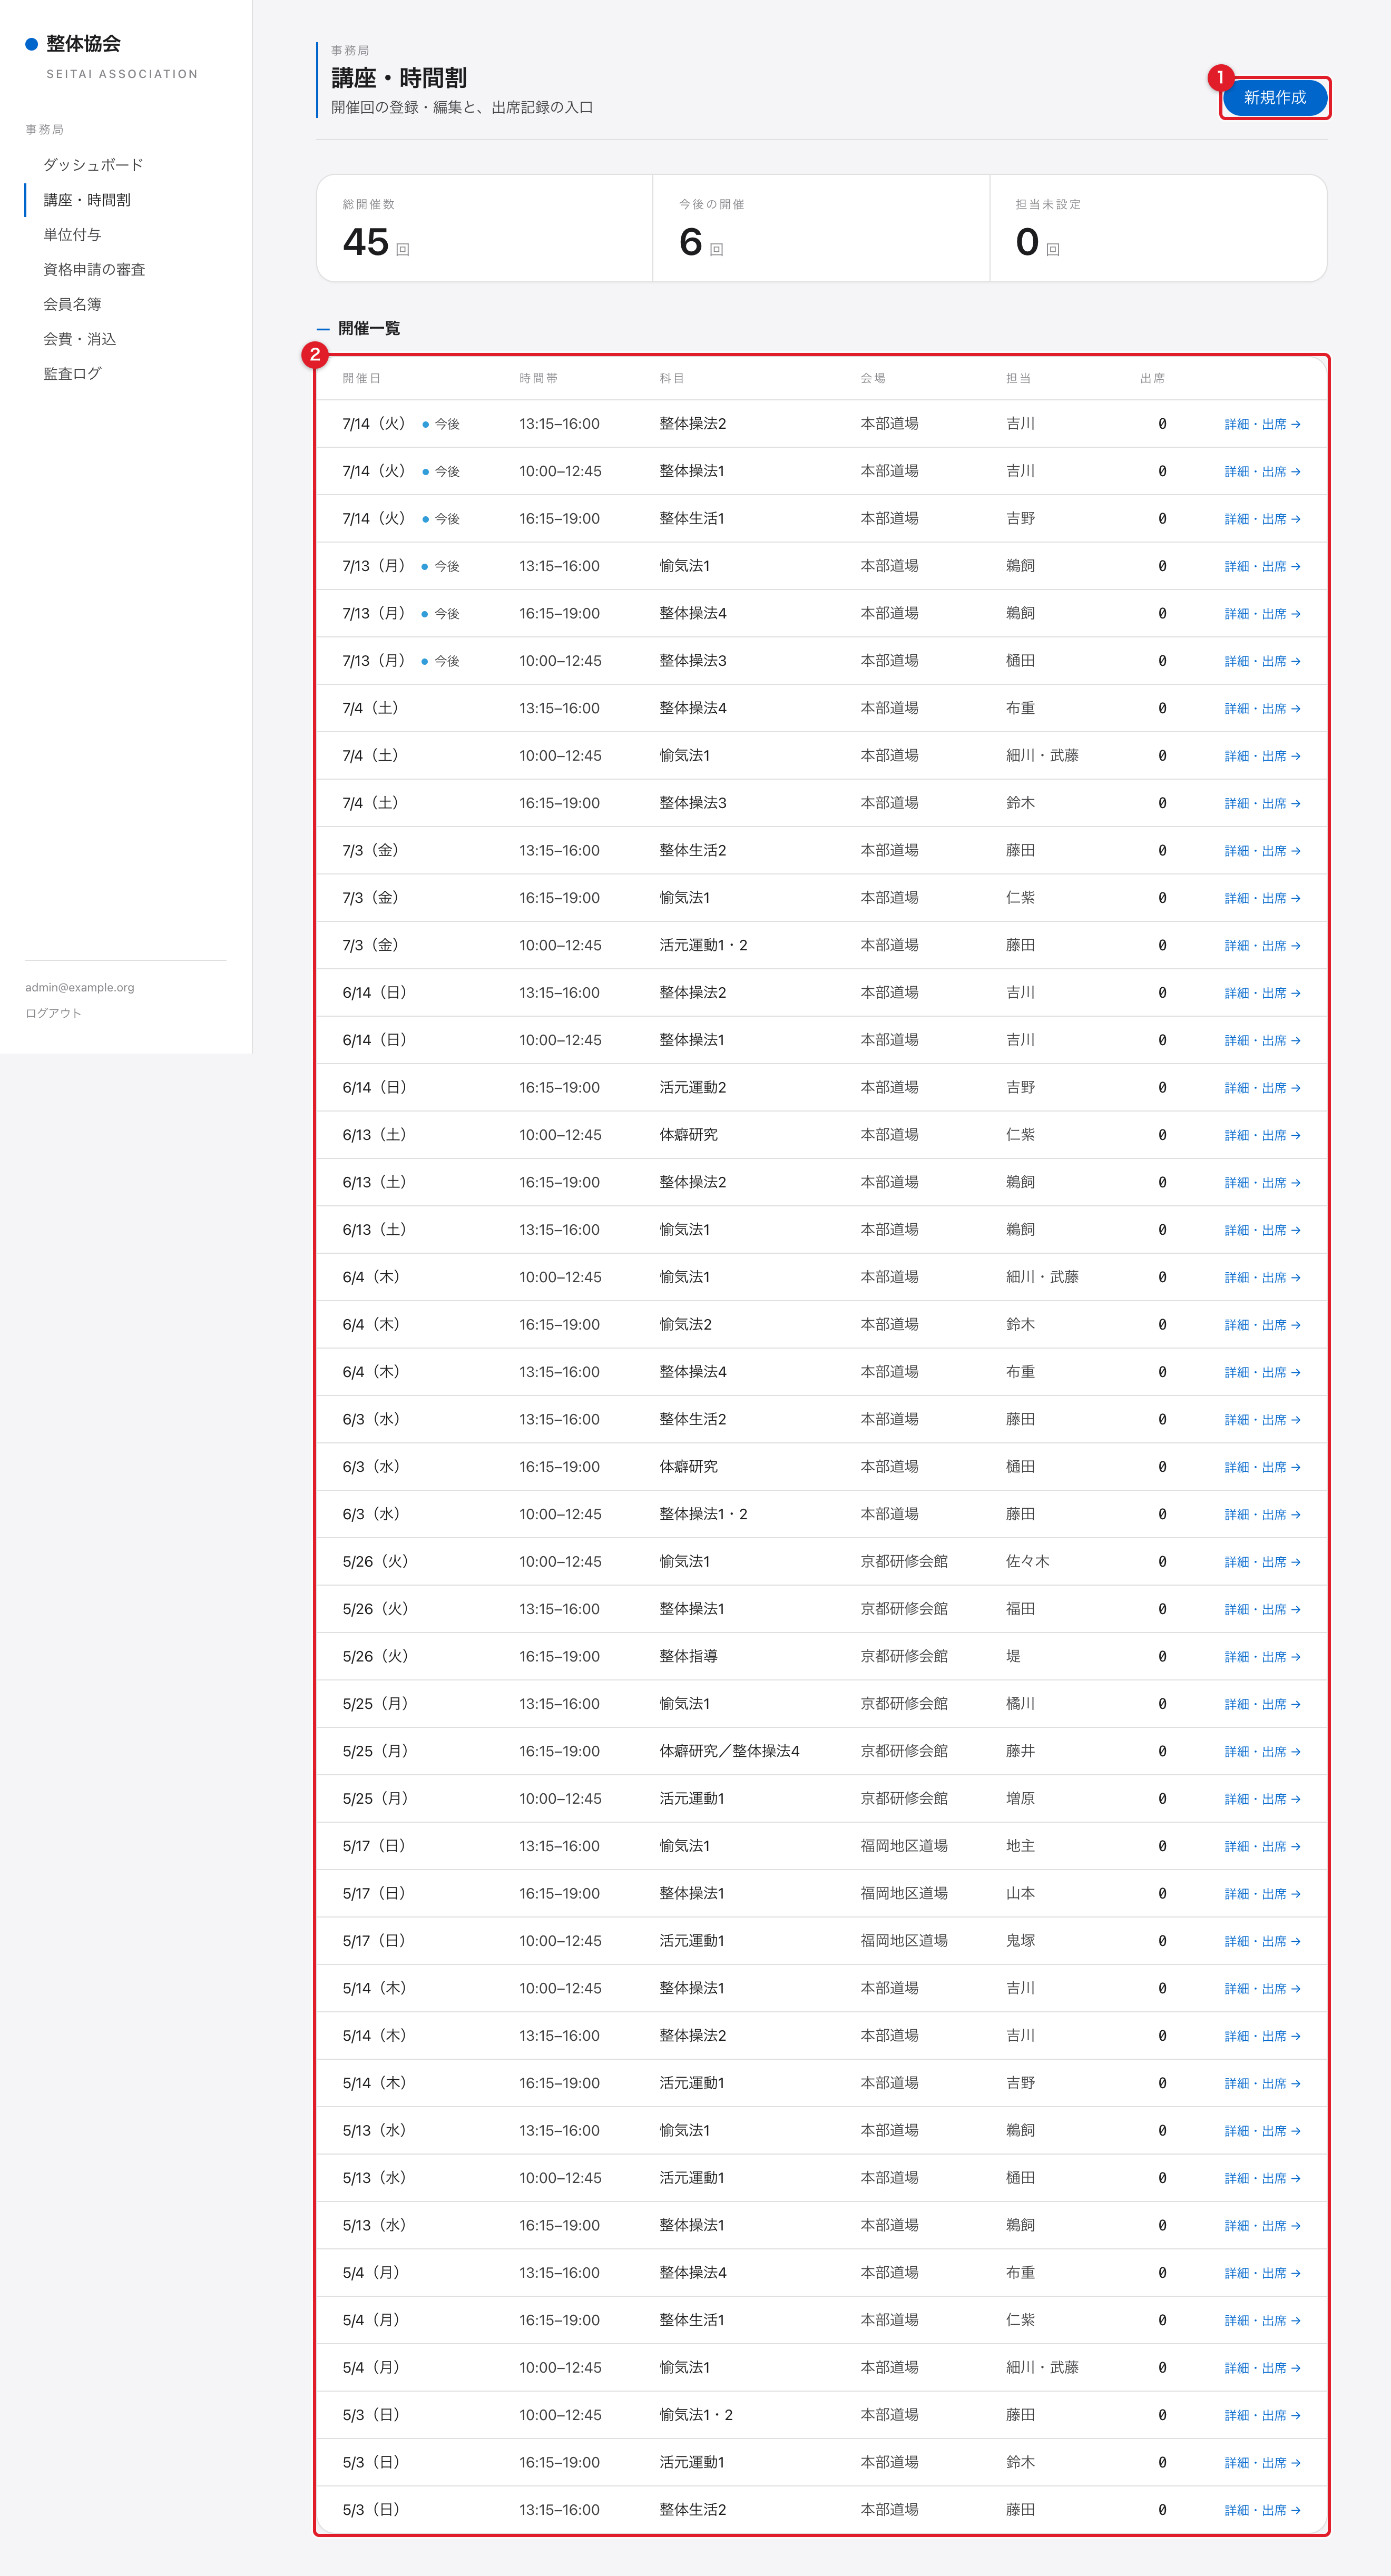Open 詳細・出席 for 6/13 体癖研究
1391x2576 pixels.
point(1262,1135)
